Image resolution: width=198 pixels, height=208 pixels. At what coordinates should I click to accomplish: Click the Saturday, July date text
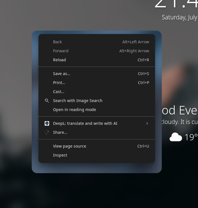[x=179, y=17]
